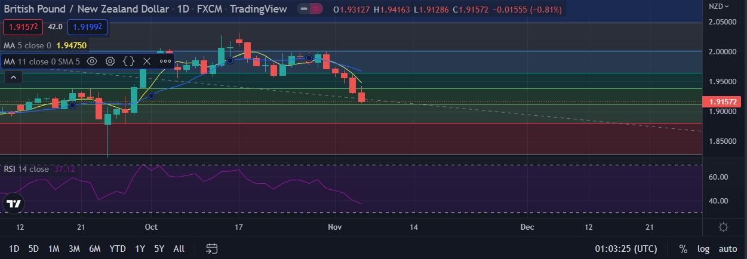Open more options for MA 11 indicator
Image resolution: width=747 pixels, height=259 pixels.
(x=165, y=61)
